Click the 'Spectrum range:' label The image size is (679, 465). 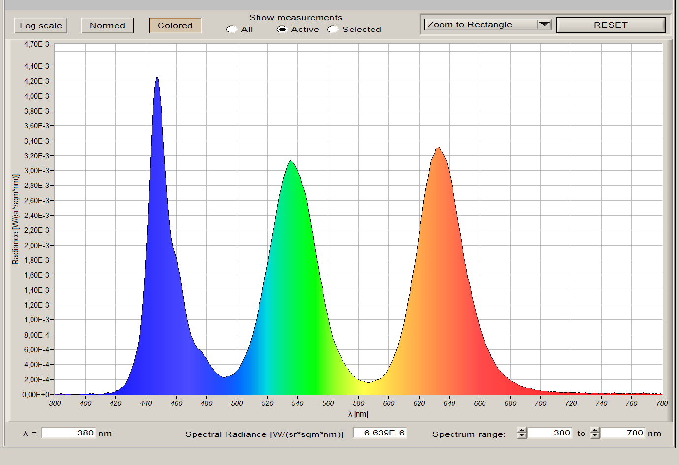coord(469,434)
